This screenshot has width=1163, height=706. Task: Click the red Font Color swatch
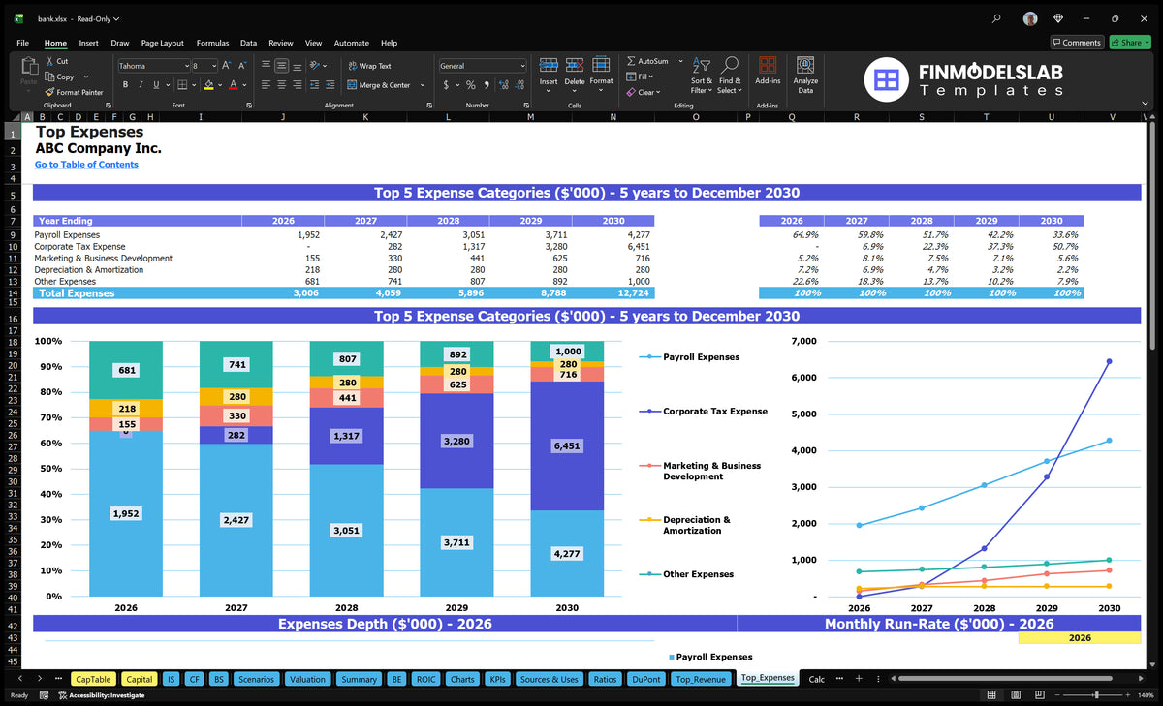pos(233,85)
